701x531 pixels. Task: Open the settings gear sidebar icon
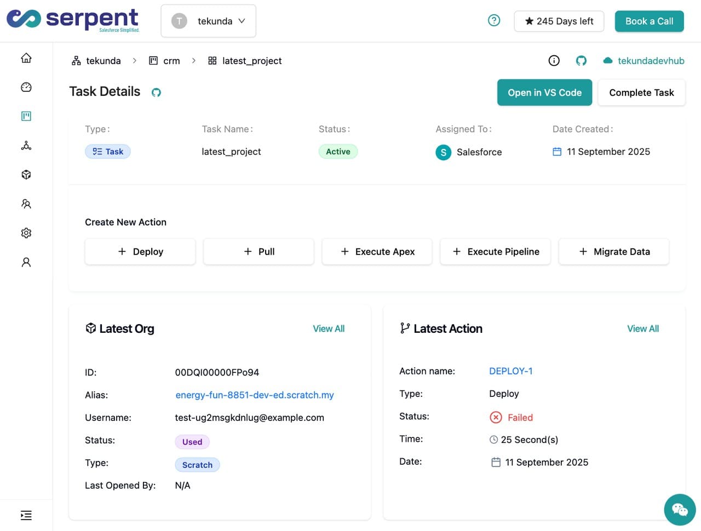tap(26, 233)
